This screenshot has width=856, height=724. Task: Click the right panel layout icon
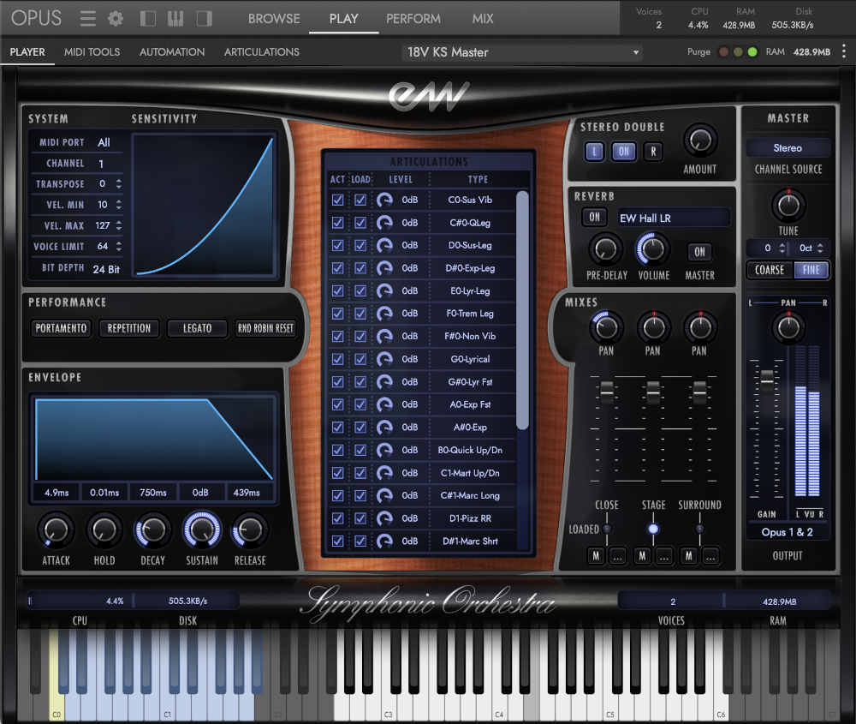pos(203,18)
